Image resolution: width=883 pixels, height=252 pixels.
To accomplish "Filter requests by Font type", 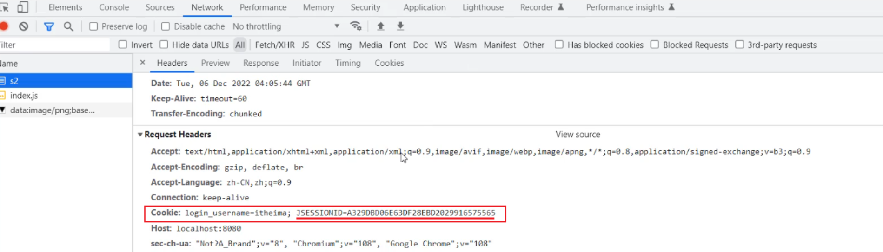I will click(x=398, y=45).
